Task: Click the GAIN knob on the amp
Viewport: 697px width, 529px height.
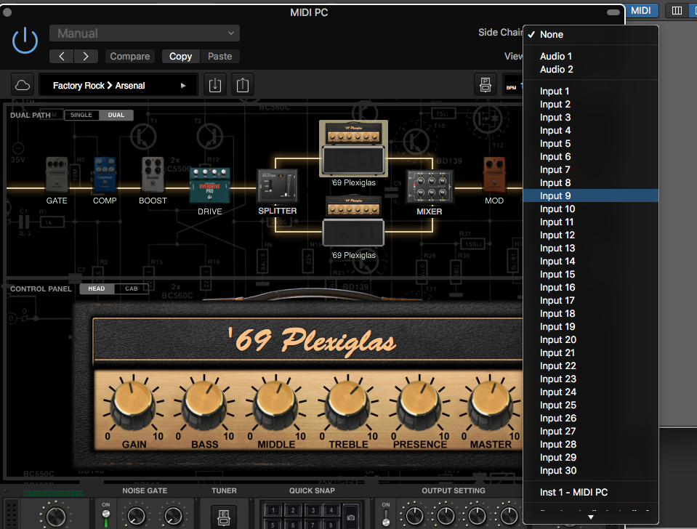Action: pos(133,403)
